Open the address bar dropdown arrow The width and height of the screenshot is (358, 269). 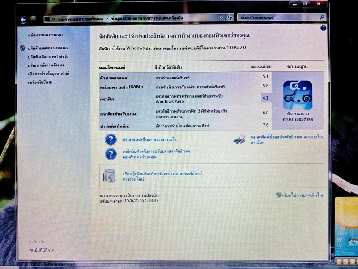(x=221, y=17)
